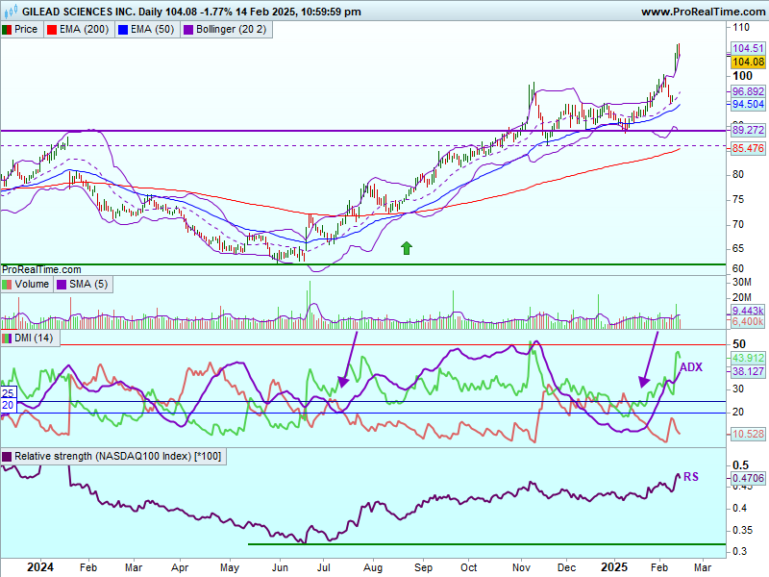The width and height of the screenshot is (769, 577).
Task: Click the Volume legend bar icon
Action: pyautogui.click(x=8, y=285)
